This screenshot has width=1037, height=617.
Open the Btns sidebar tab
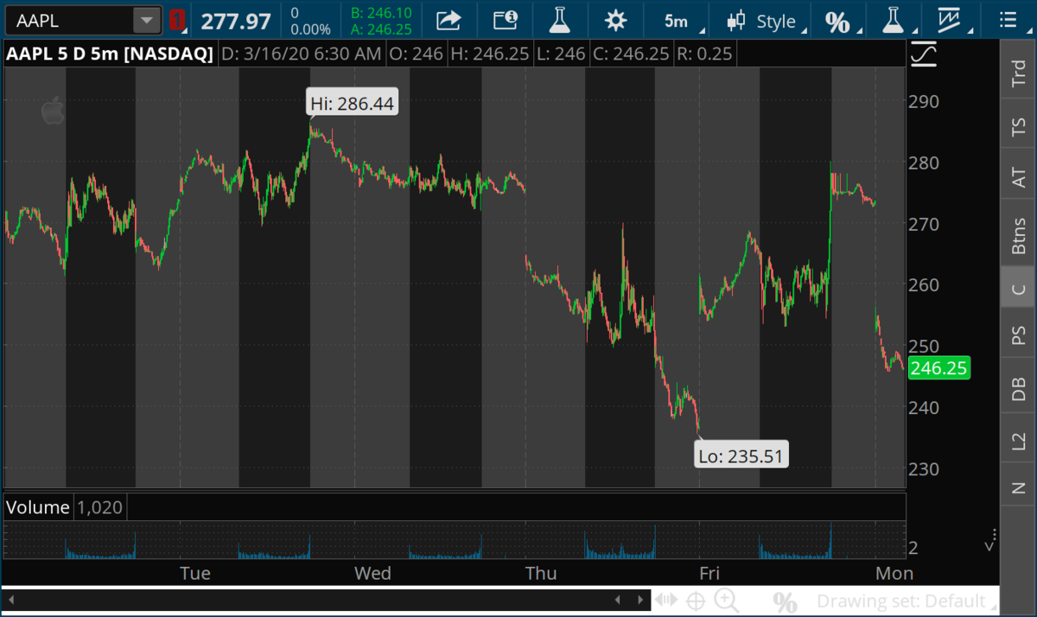point(1018,234)
